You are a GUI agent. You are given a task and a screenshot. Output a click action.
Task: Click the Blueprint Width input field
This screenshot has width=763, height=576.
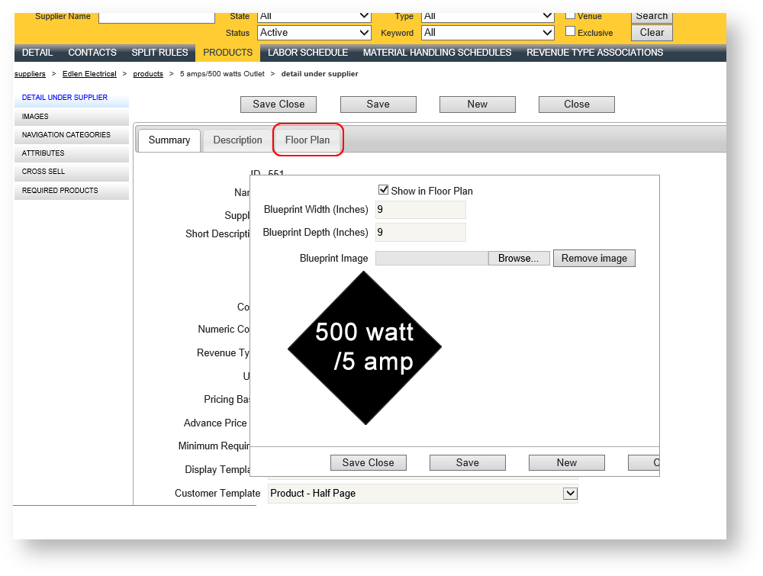coord(420,210)
